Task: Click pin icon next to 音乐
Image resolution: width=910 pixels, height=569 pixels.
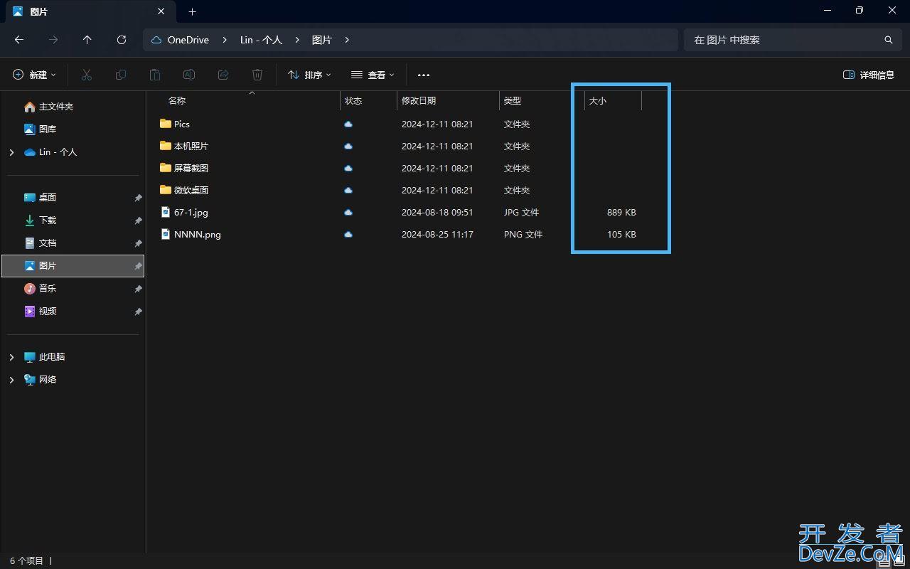Action: pos(138,289)
